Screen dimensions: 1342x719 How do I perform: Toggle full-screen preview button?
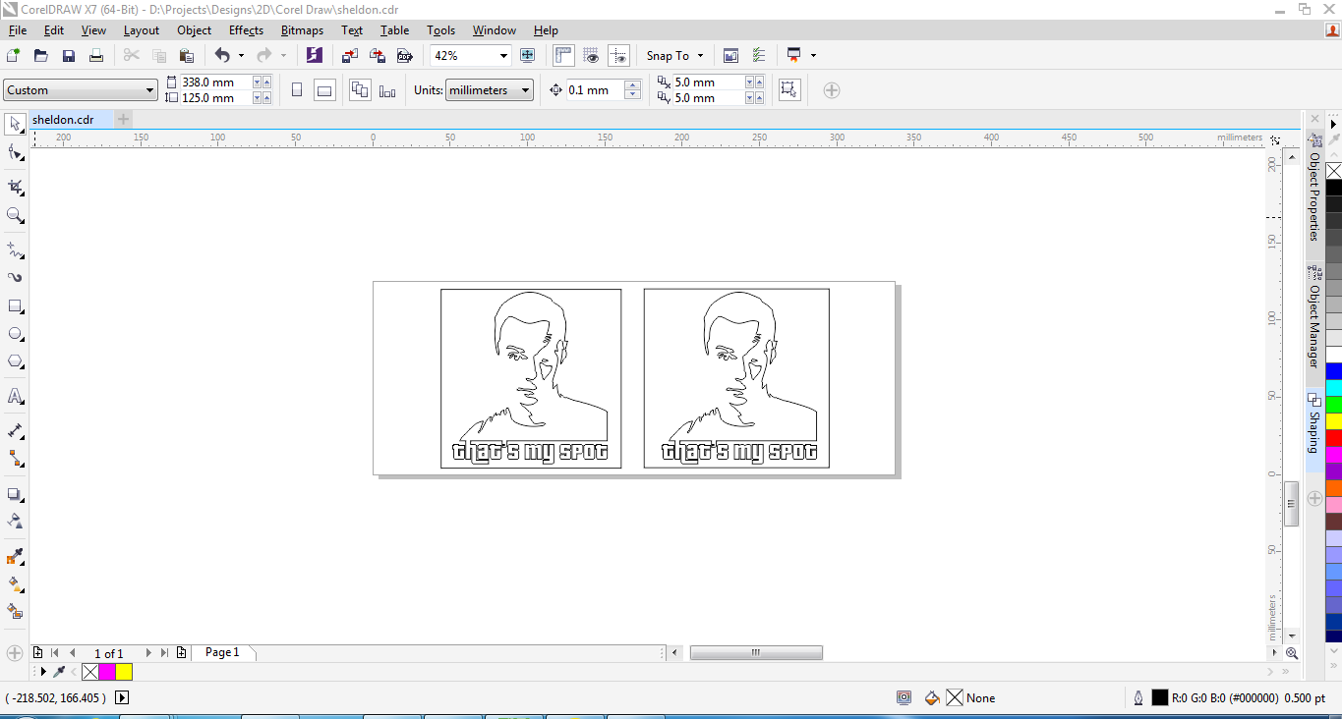click(528, 56)
